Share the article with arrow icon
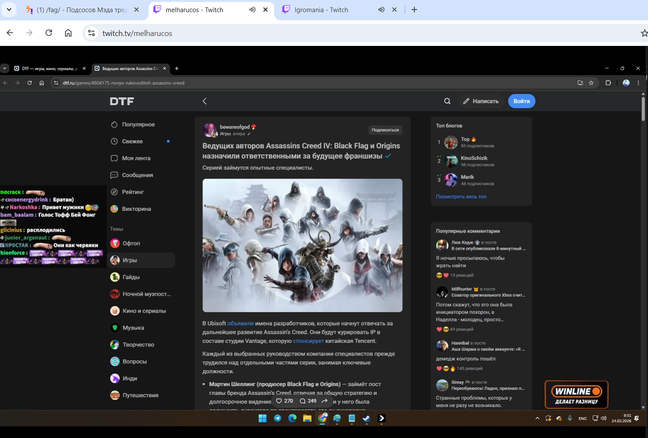The image size is (648, 438). [x=325, y=401]
